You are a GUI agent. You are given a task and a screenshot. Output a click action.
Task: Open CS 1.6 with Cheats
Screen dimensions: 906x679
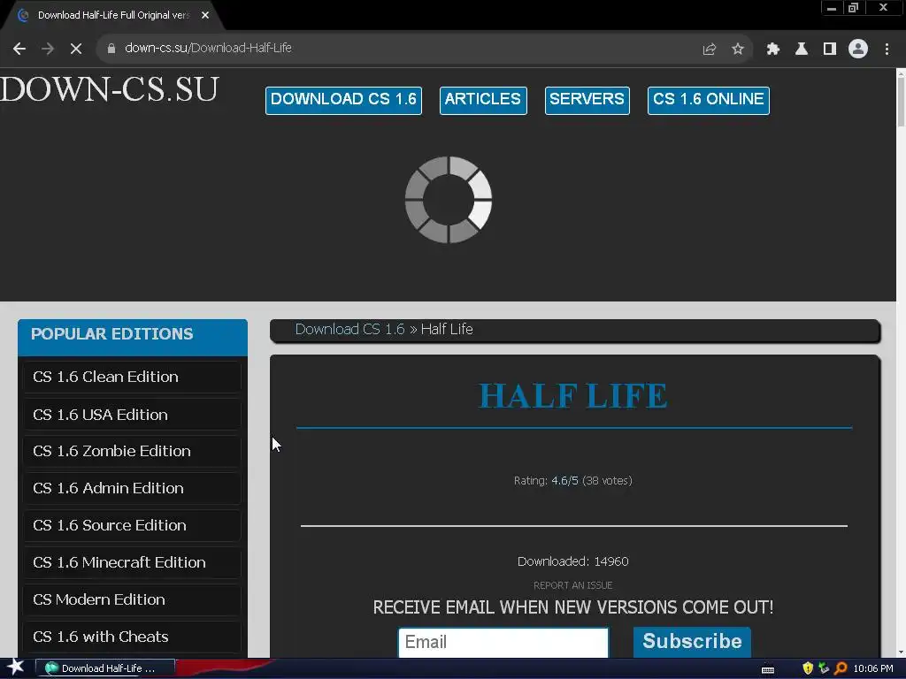click(133, 637)
